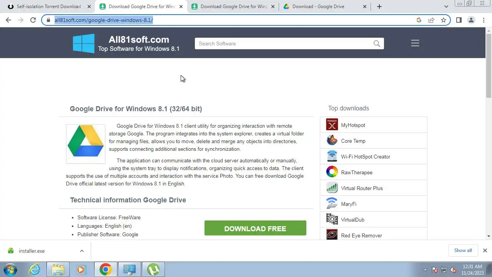Click the Google Drive logo image
The image size is (492, 277).
tap(86, 144)
